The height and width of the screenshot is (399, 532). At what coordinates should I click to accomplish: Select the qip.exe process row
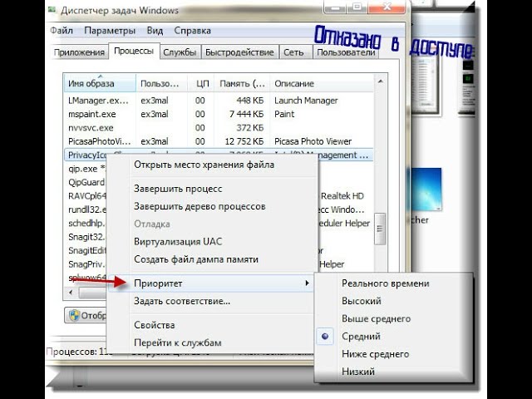(86, 169)
